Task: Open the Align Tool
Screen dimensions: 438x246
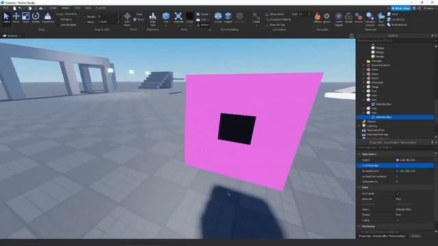Action: coord(153,18)
